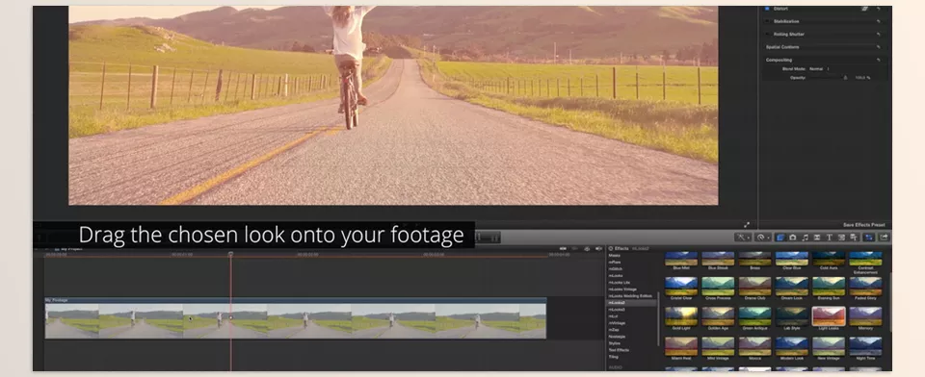This screenshot has width=925, height=377.
Task: Reset Rolling Shutter using its arrow
Action: (879, 35)
